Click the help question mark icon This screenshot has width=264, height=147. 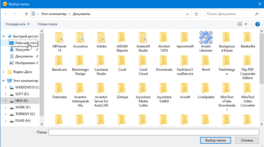pyautogui.click(x=257, y=24)
